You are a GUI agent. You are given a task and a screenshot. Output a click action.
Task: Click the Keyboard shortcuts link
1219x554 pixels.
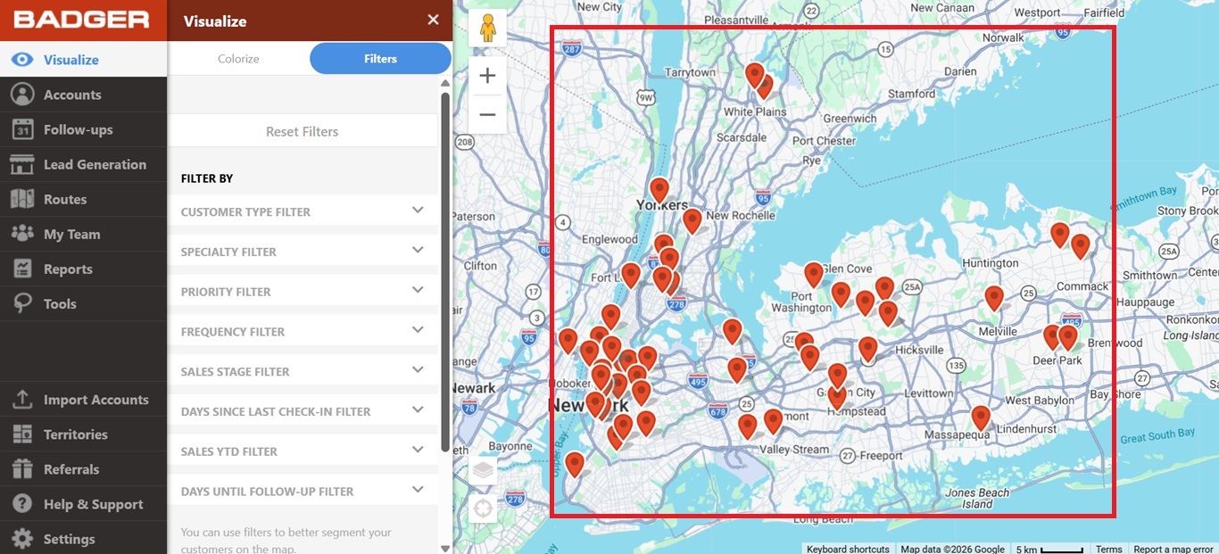click(x=848, y=549)
